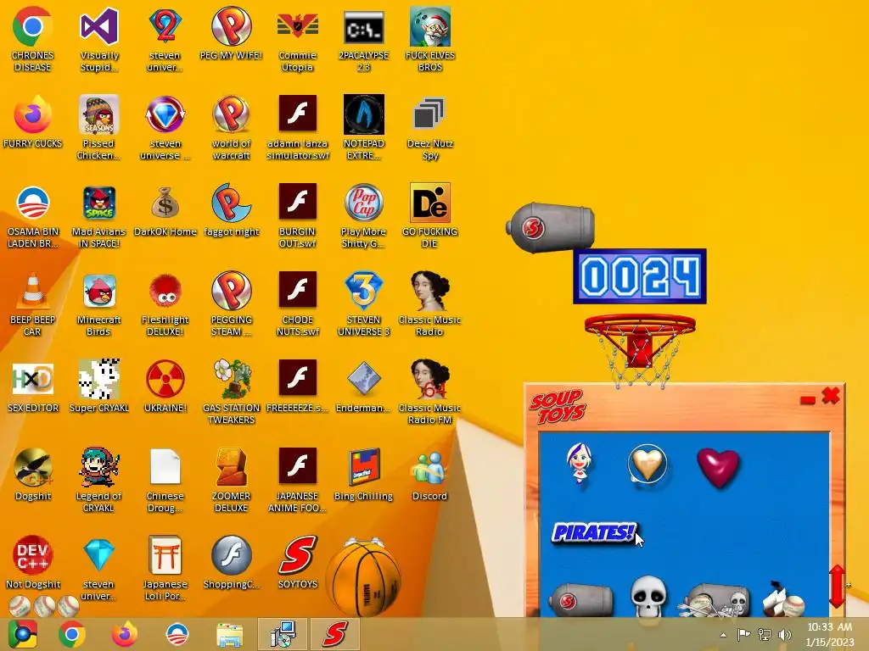Launch the ZOOMER DELUXE icon

(231, 480)
